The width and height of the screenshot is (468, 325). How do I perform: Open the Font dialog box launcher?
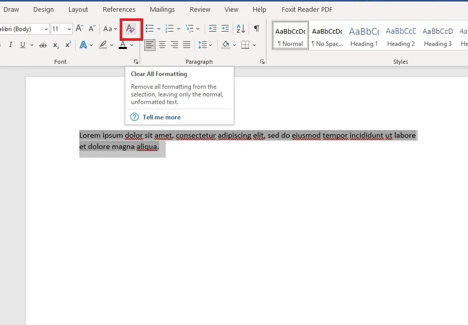click(136, 61)
